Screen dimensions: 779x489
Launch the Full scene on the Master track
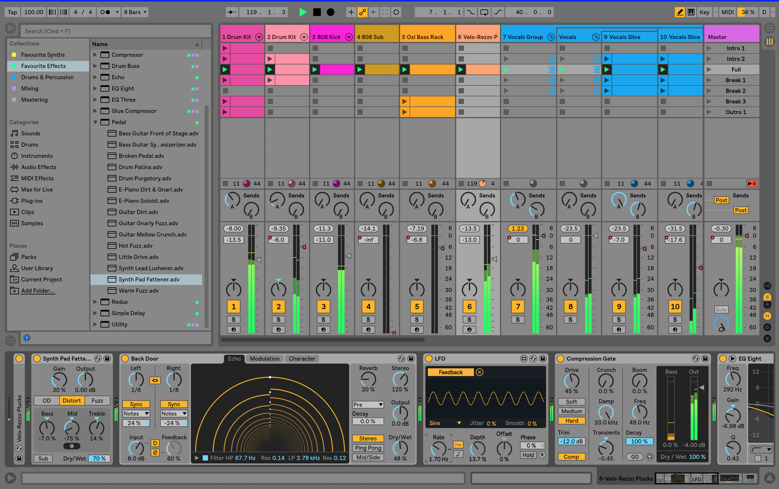pos(709,69)
